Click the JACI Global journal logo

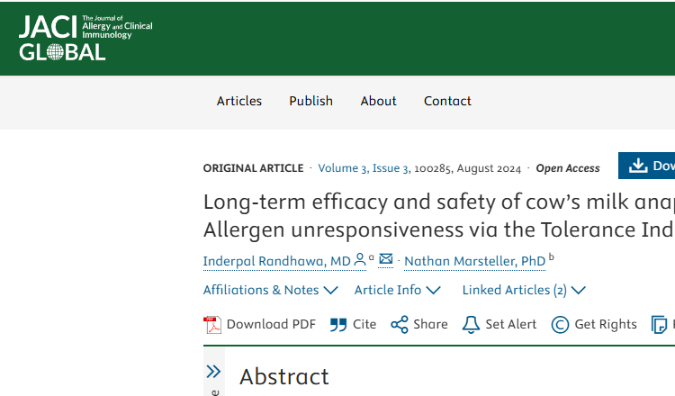pos(85,38)
